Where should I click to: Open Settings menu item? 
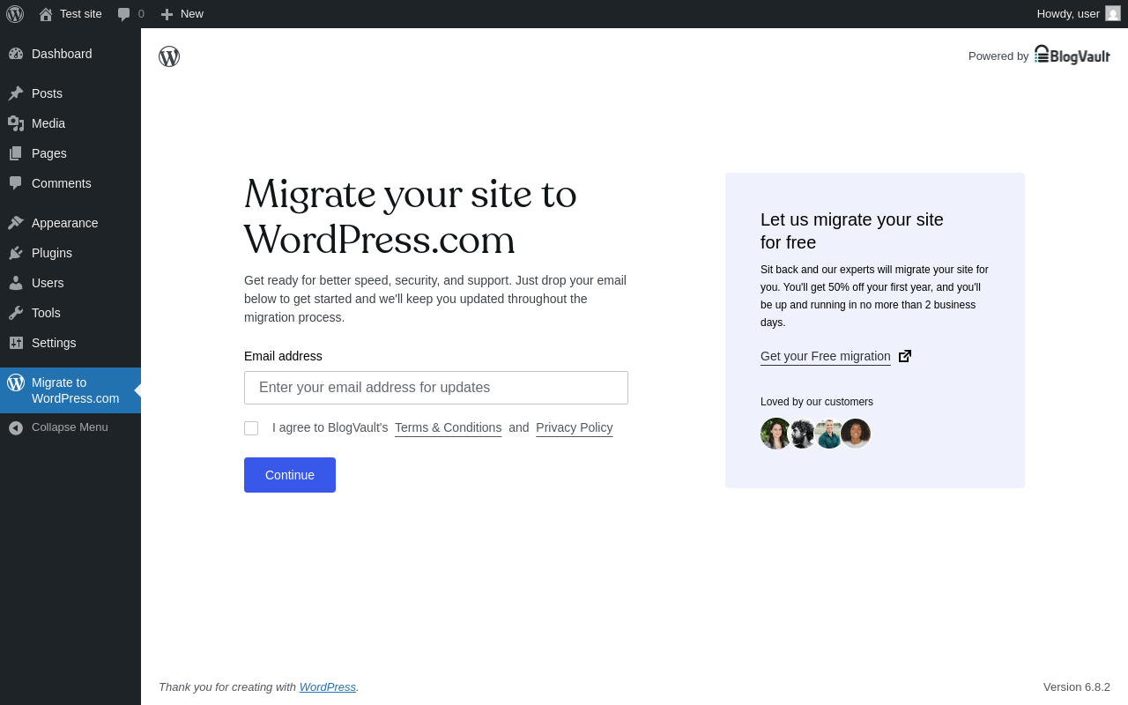[x=70, y=343]
